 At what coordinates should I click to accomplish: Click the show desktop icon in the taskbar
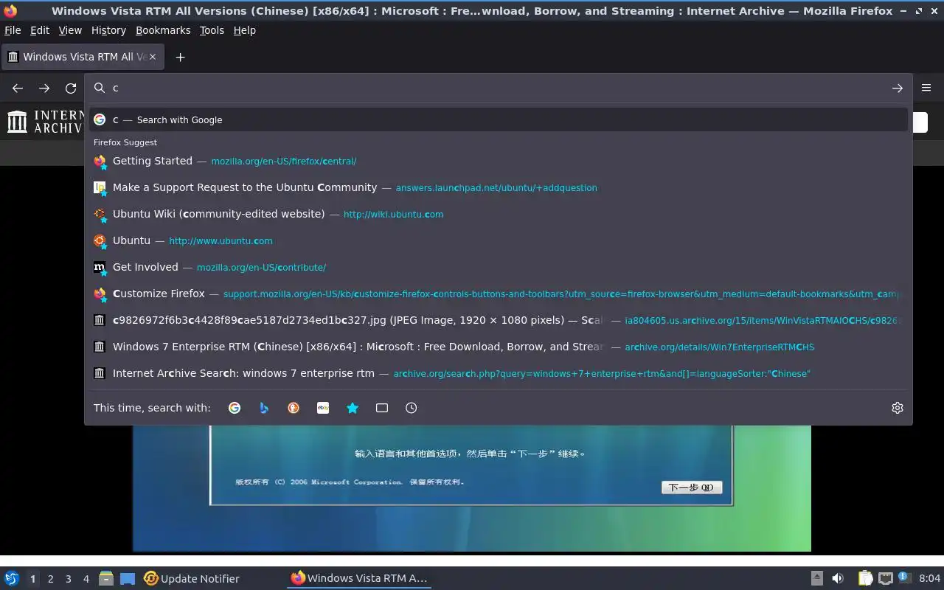[x=128, y=578]
